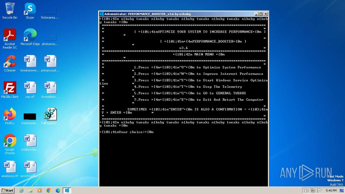Open Internet Explorer from taskbar
The height and width of the screenshot is (194, 345).
[x=21, y=190]
